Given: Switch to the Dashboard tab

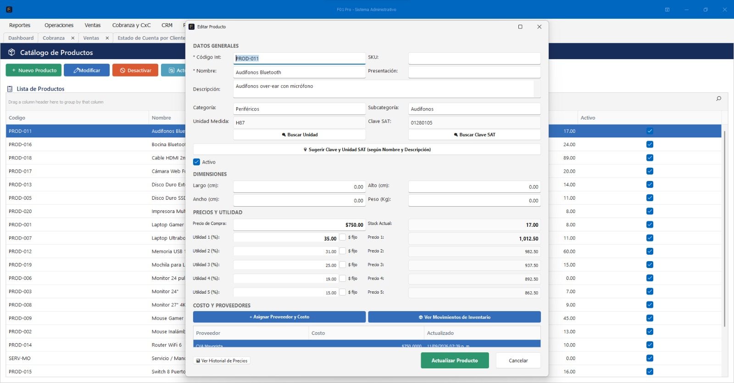Looking at the screenshot, I should [21, 38].
